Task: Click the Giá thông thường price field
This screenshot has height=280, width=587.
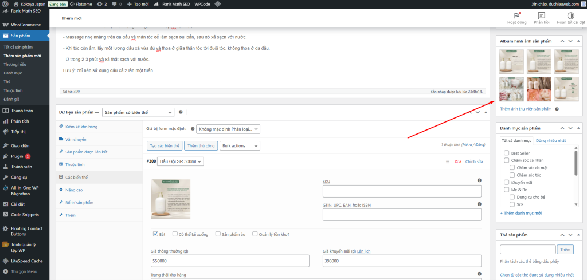Action: pyautogui.click(x=230, y=261)
